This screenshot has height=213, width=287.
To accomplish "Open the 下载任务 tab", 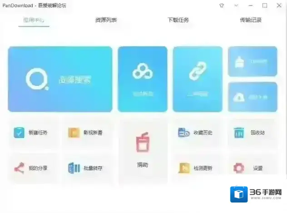I will (x=178, y=20).
